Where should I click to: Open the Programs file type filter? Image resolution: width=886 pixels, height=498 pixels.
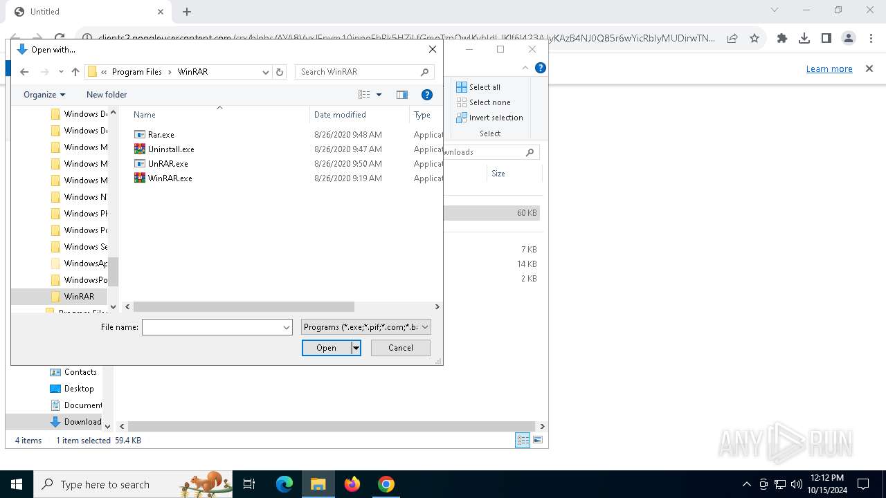pyautogui.click(x=366, y=327)
